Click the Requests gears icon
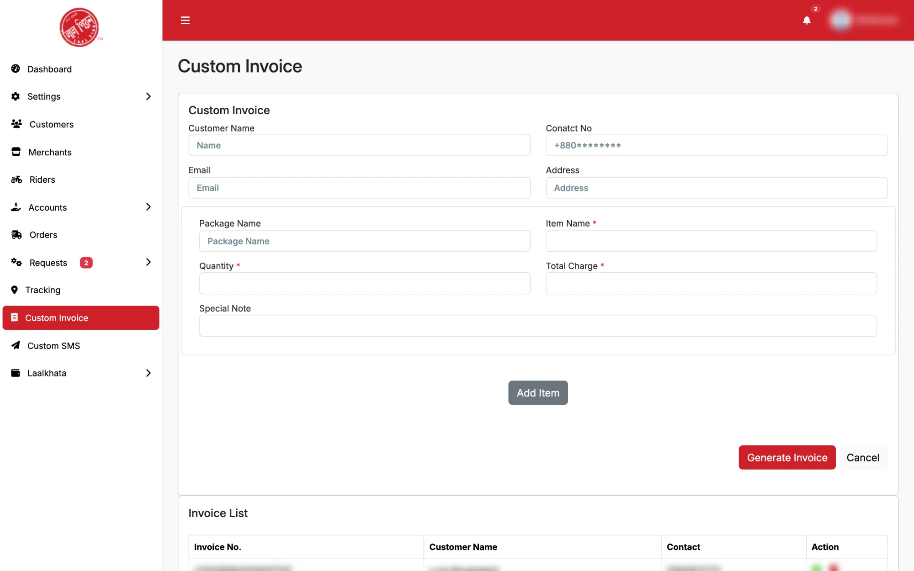 pos(16,262)
